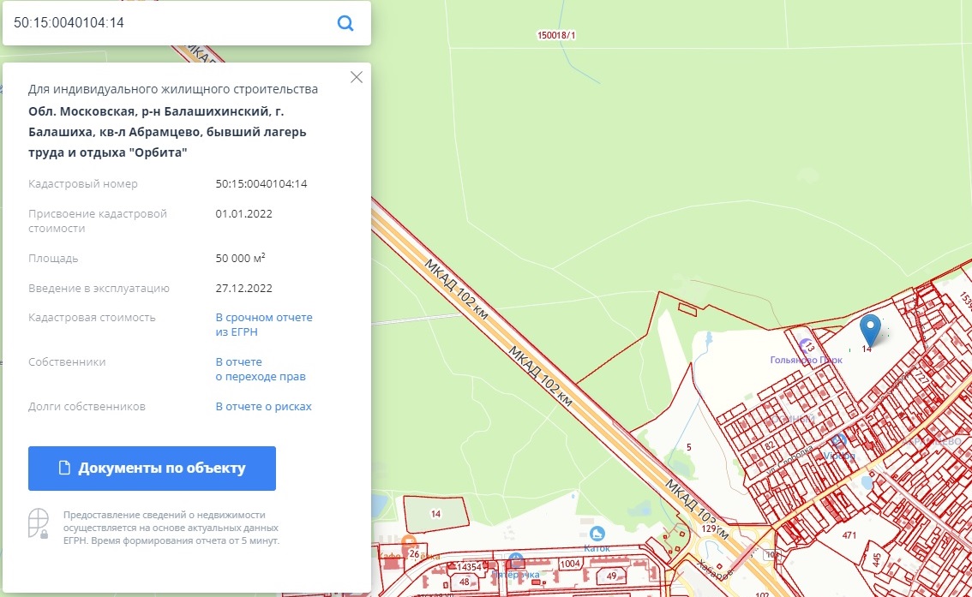This screenshot has height=597, width=972.
Task: Click the secure data shield icon
Action: point(37,523)
